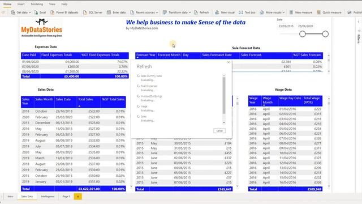
Task: Sort by Wage Pay Date column header
Action: [x=290, y=101]
